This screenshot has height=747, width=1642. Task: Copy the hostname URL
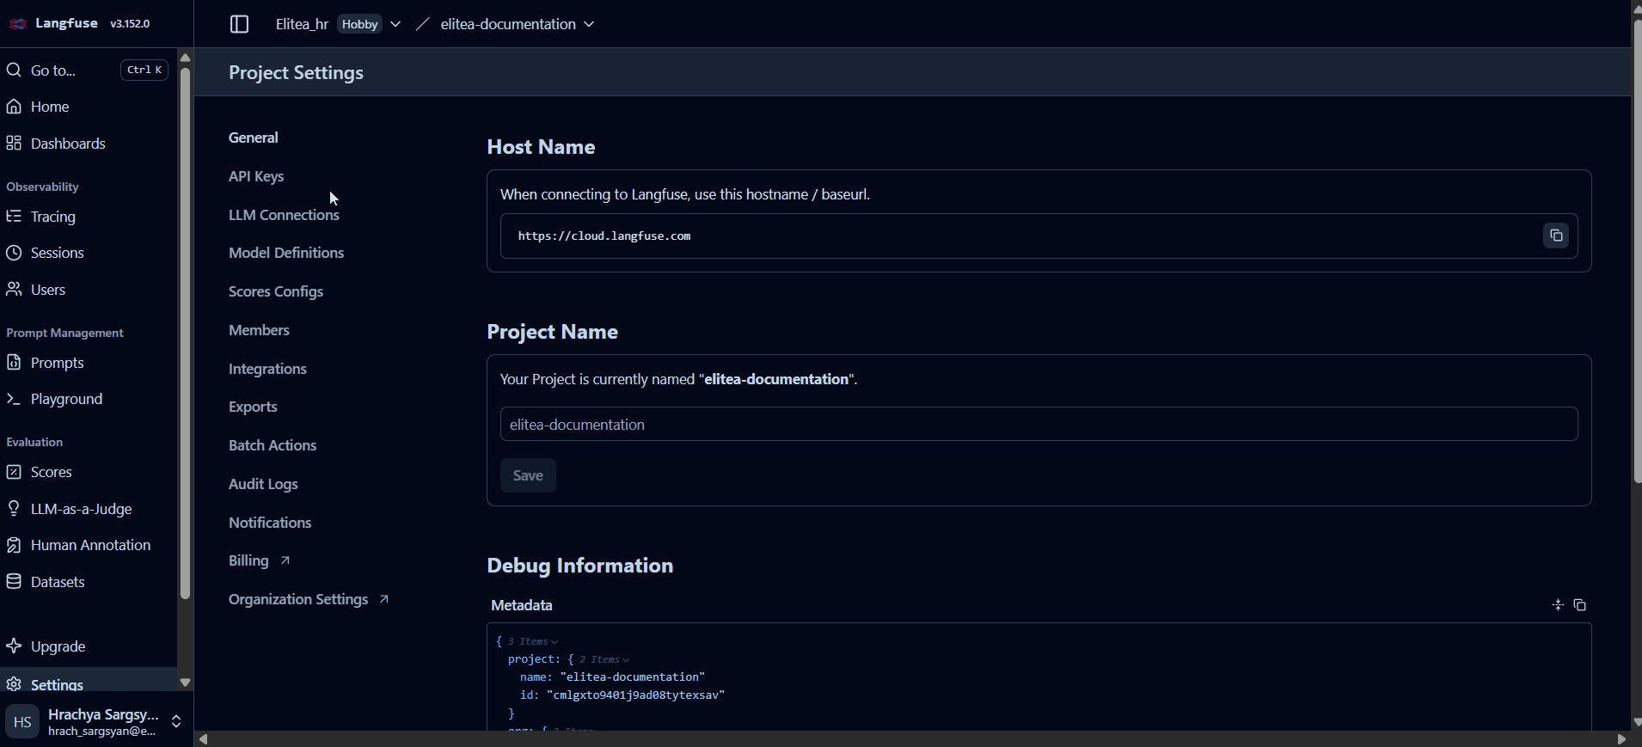tap(1555, 236)
